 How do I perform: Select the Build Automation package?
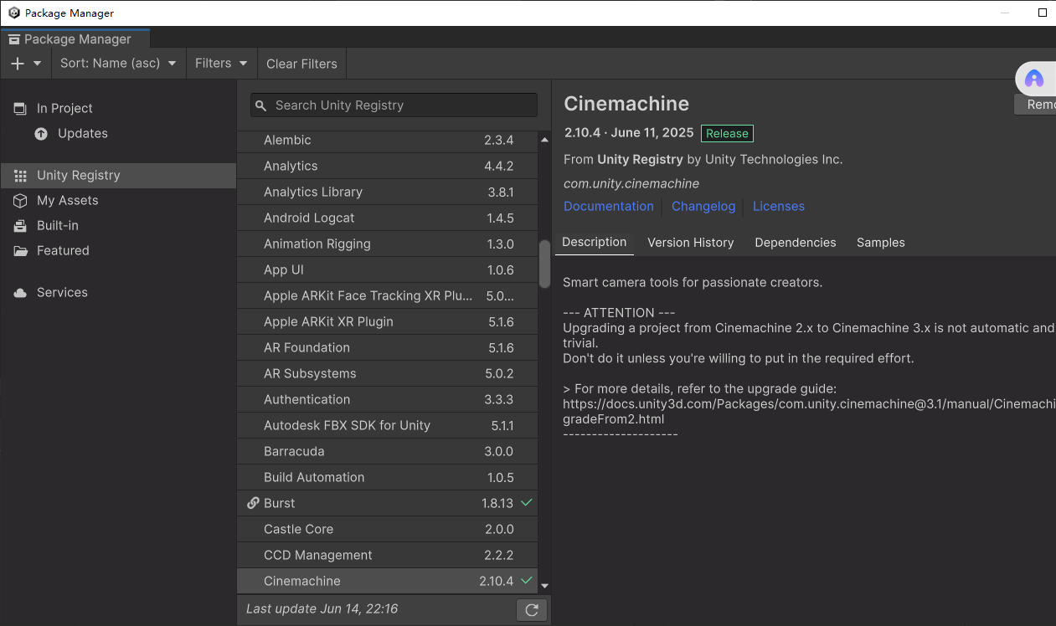388,477
